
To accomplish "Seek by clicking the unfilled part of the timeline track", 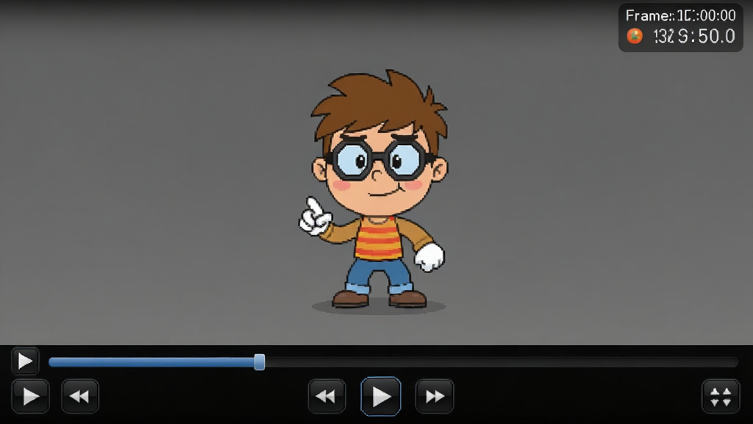I will tap(501, 362).
